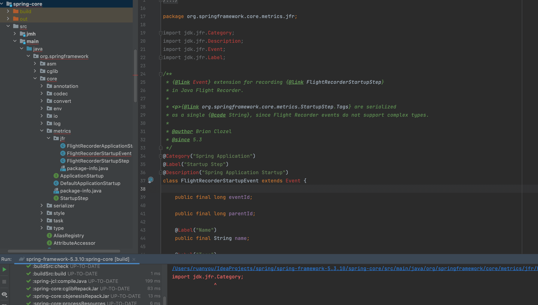Expand the cglib package

tap(35, 71)
